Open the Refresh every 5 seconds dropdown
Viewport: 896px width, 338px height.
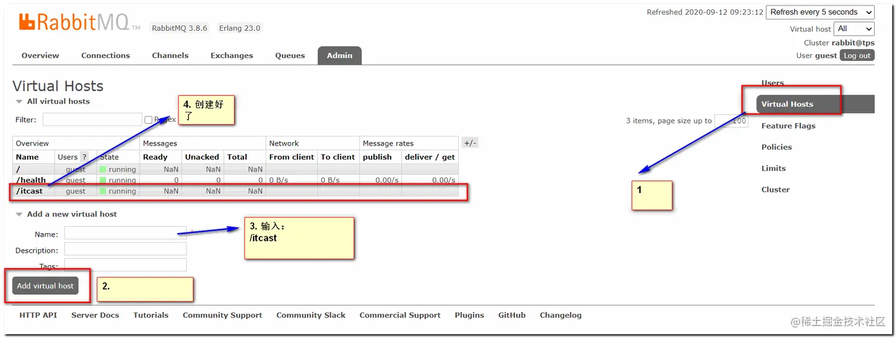[x=820, y=12]
